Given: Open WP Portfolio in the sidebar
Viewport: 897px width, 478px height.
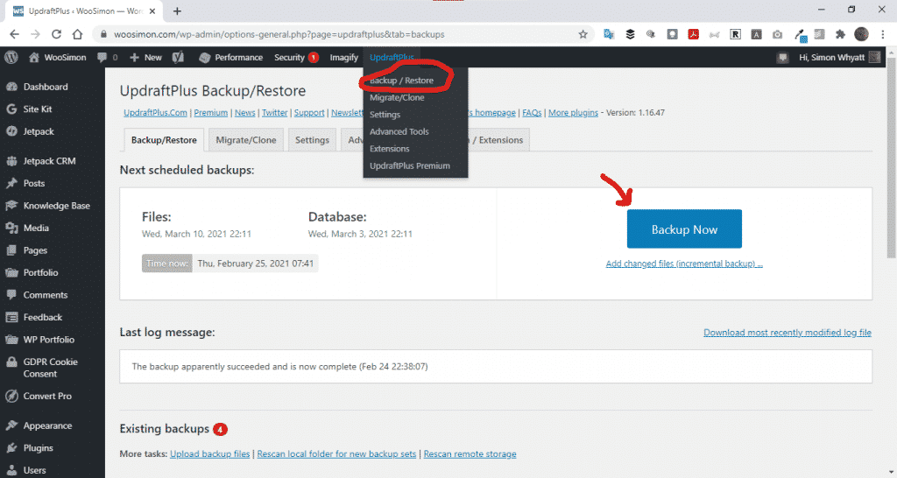Looking at the screenshot, I should pos(49,340).
